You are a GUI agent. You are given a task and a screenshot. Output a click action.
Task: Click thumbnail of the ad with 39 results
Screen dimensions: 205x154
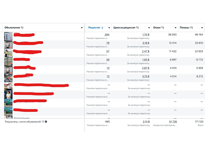[x=8, y=61]
